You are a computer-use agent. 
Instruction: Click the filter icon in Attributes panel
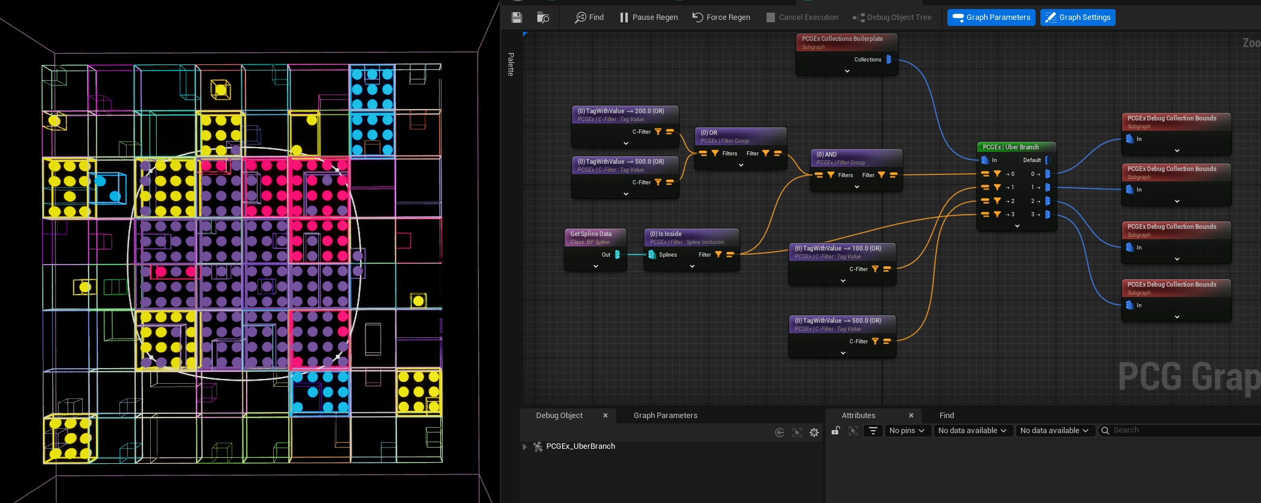click(x=873, y=431)
